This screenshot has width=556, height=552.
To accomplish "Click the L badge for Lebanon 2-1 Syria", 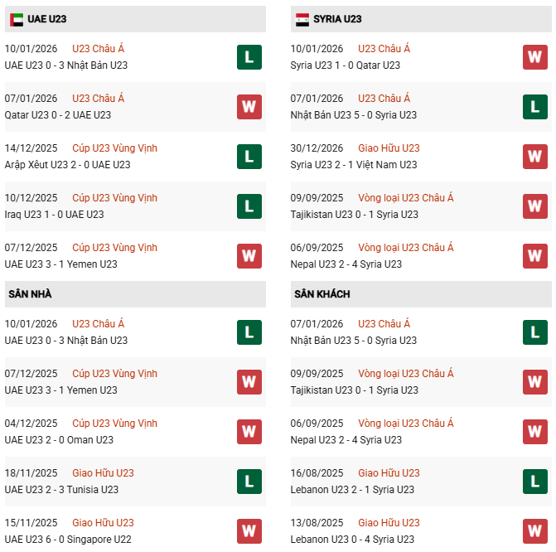I will point(534,482).
